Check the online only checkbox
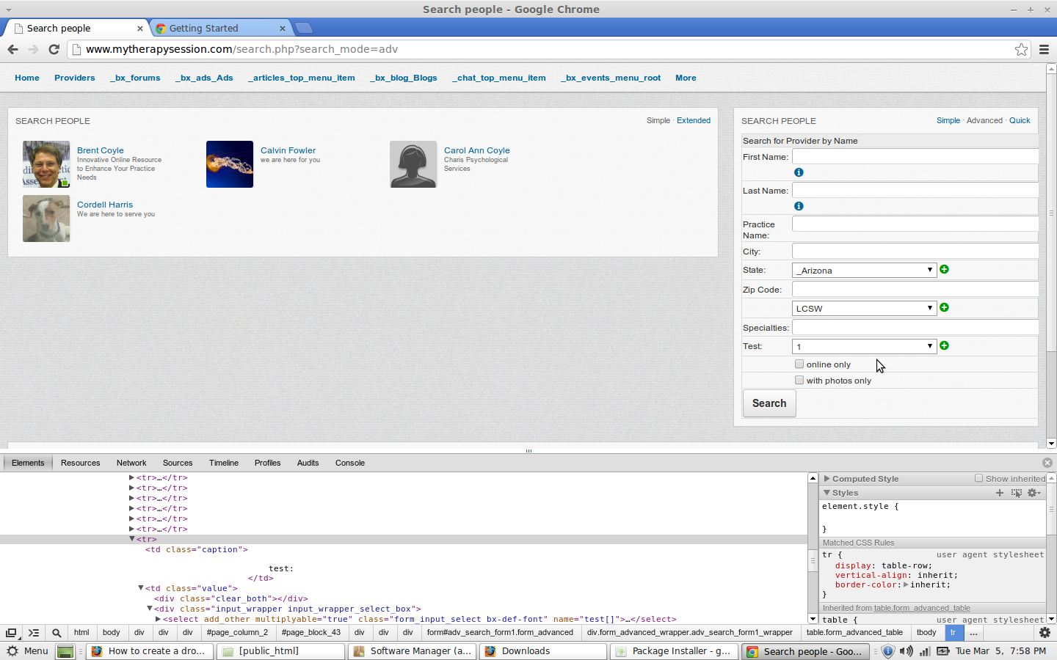1057x660 pixels. pyautogui.click(x=799, y=364)
